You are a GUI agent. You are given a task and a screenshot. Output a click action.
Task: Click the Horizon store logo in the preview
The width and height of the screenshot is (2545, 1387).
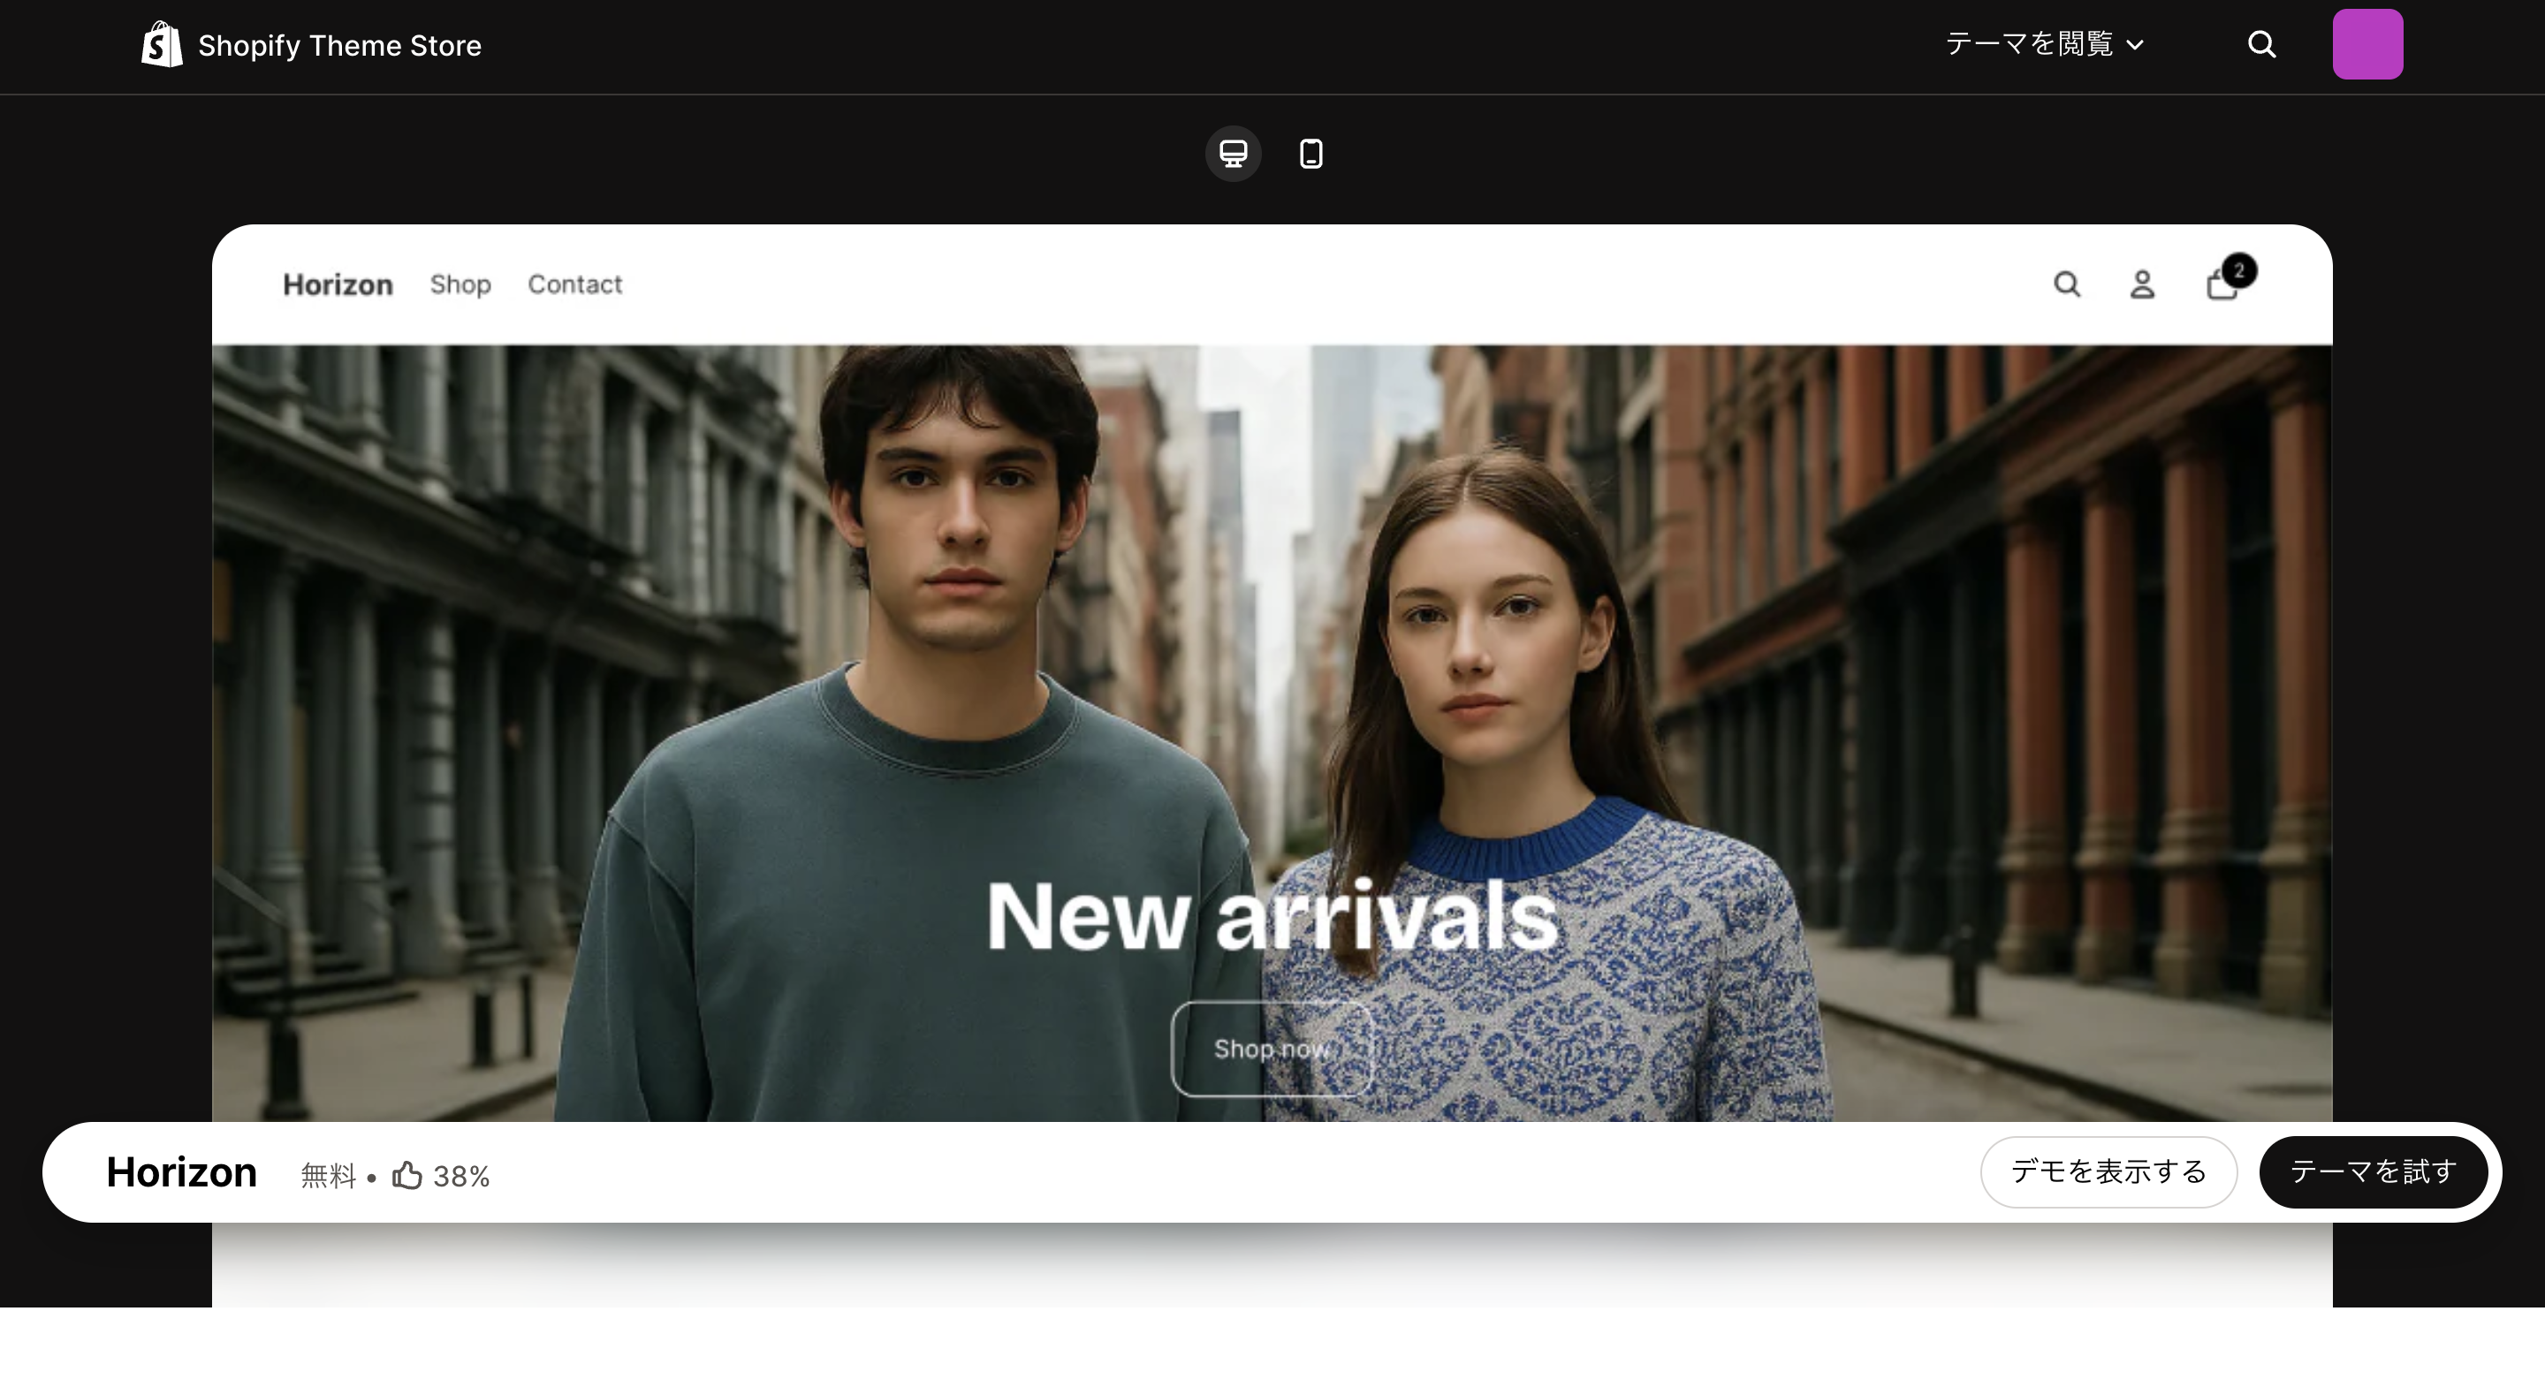tap(338, 284)
